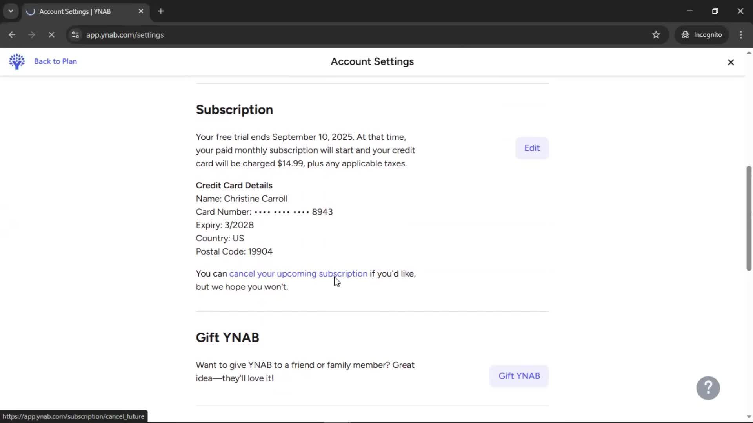Click the Credit Card Details label
The height and width of the screenshot is (423, 753).
click(234, 186)
